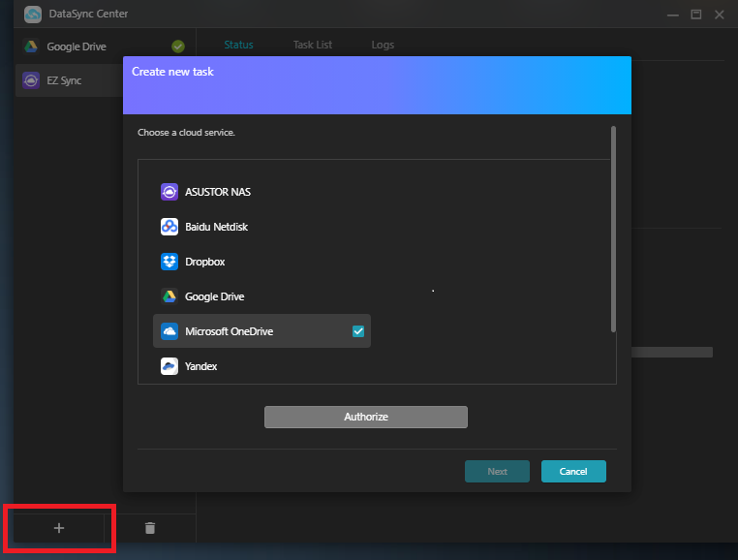Image resolution: width=738 pixels, height=560 pixels.
Task: Select the EZ Sync sidebar entry
Action: (x=70, y=80)
